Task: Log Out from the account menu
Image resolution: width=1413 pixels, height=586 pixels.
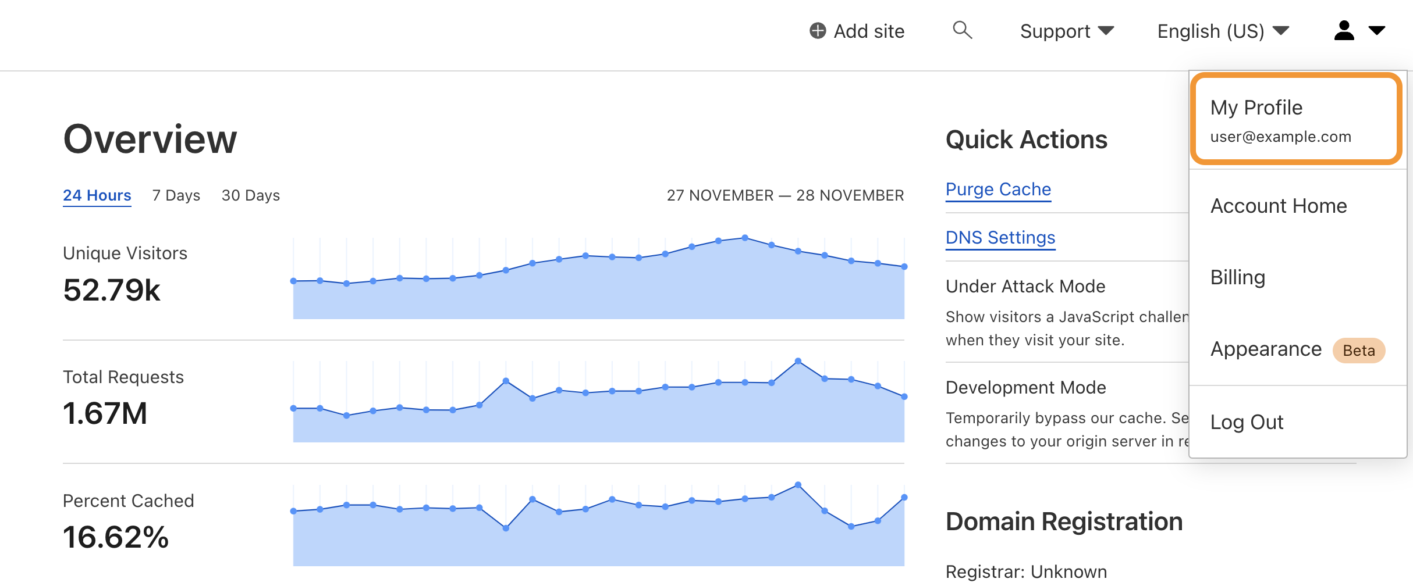Action: tap(1247, 422)
